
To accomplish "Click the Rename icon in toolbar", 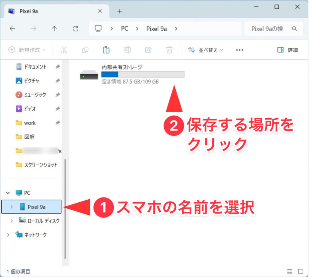I will [127, 50].
